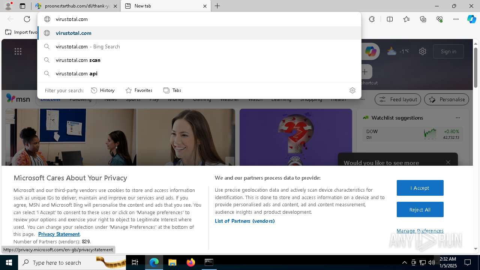Switch to the proonestarthub.com tab
The image size is (480, 270).
[76, 6]
